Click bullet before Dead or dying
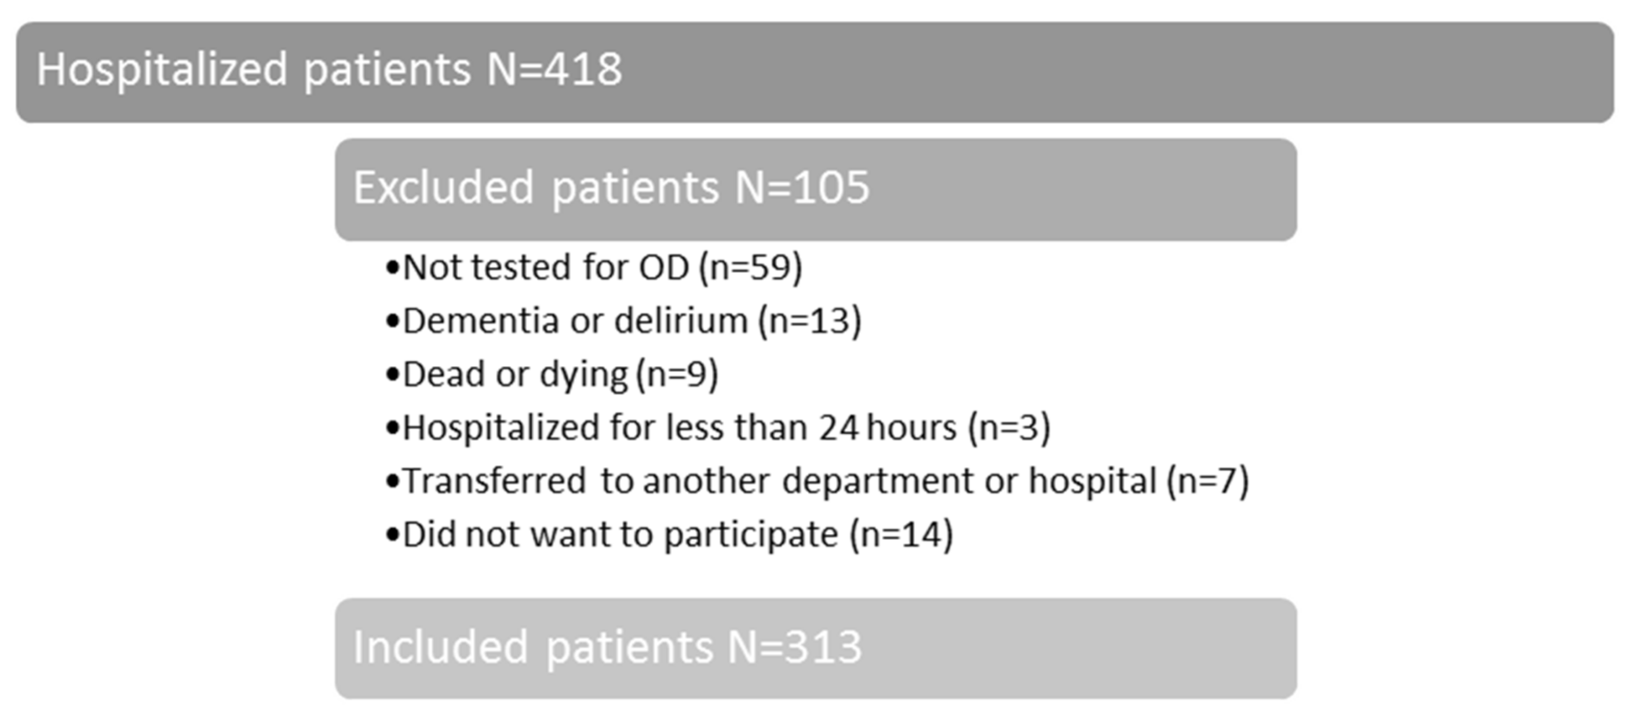1632x717 pixels. 392,375
